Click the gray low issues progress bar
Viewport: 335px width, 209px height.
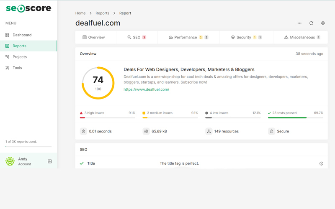pos(233,117)
